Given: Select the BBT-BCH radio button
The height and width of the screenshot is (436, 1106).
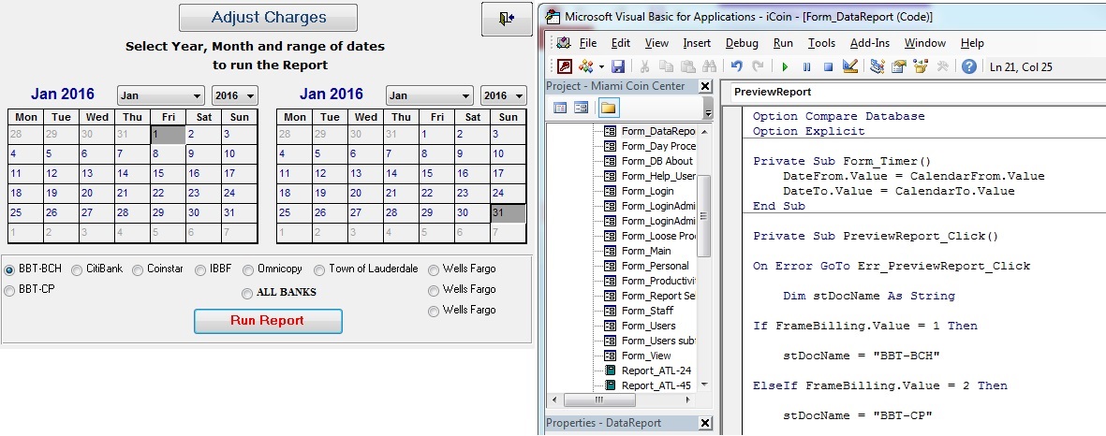Looking at the screenshot, I should coord(10,269).
